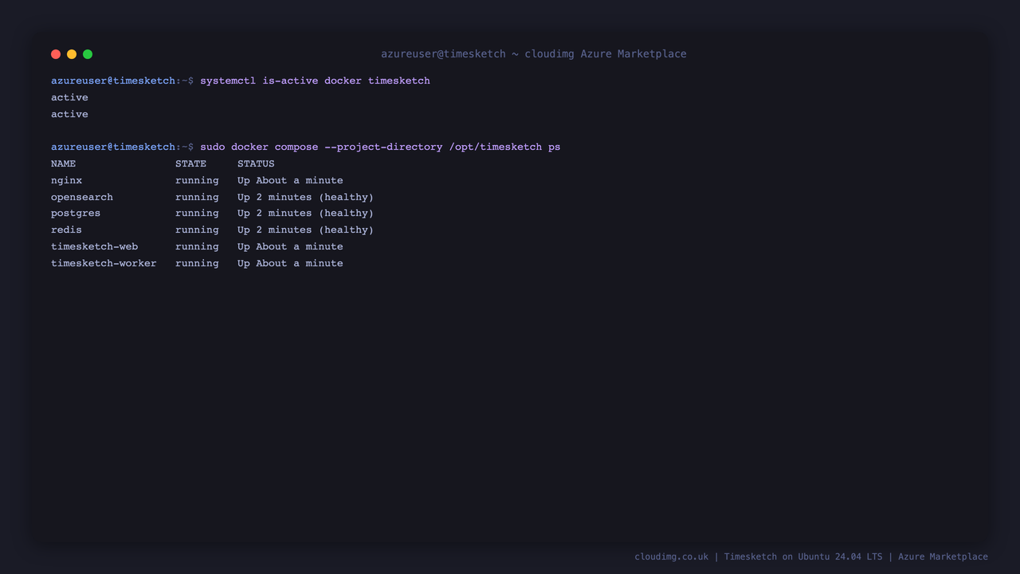This screenshot has height=574, width=1020.
Task: Click the running state of nginx
Action: tap(197, 180)
